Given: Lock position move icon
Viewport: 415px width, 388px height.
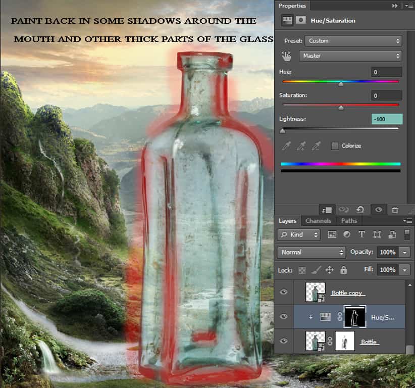Looking at the screenshot, I should tap(330, 270).
